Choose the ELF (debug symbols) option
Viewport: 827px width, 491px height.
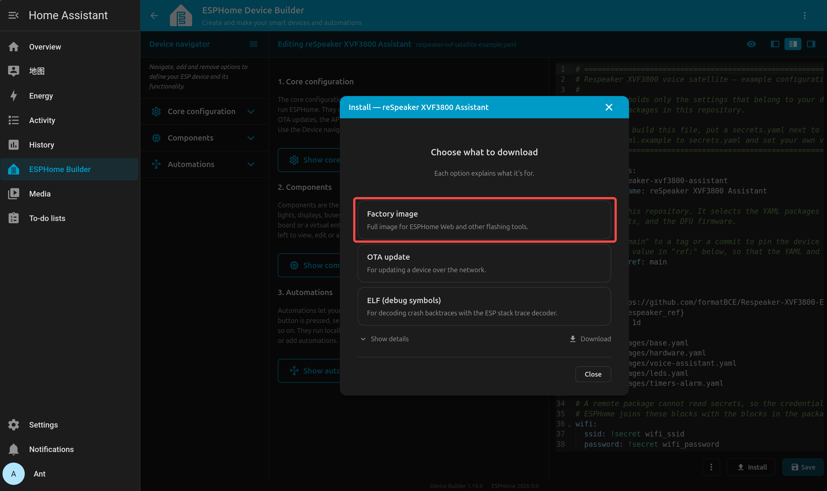[484, 306]
